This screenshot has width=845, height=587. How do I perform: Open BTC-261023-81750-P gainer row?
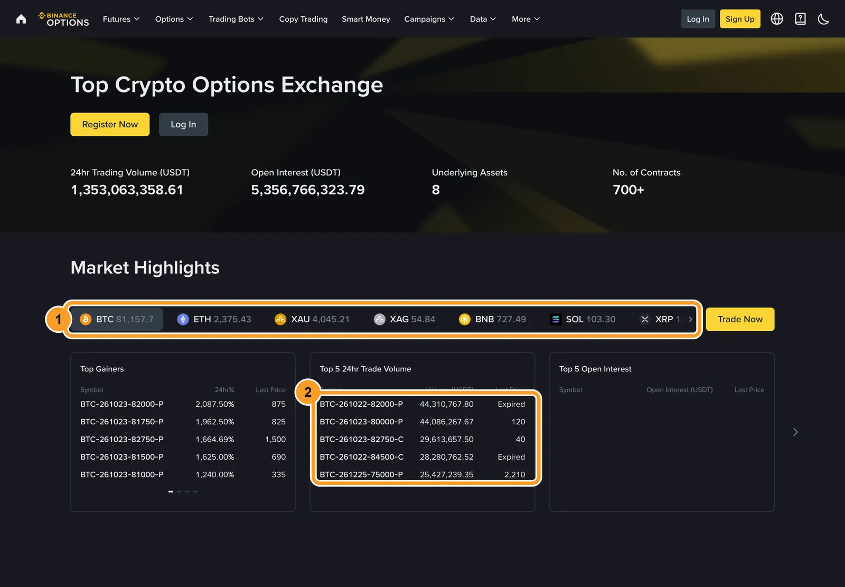[183, 422]
